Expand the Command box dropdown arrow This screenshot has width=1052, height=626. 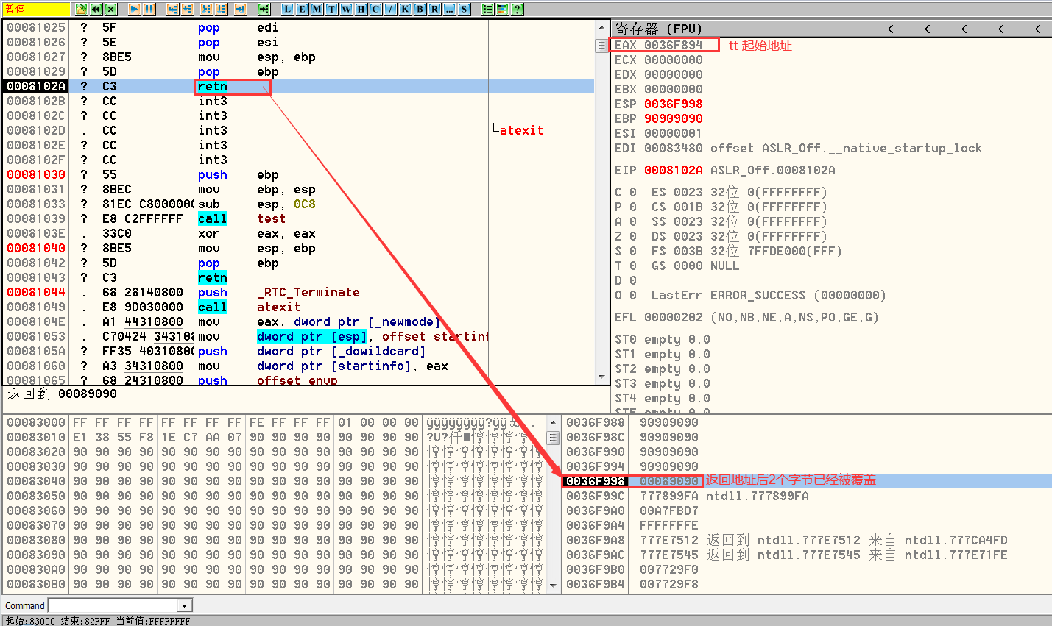pyautogui.click(x=185, y=605)
